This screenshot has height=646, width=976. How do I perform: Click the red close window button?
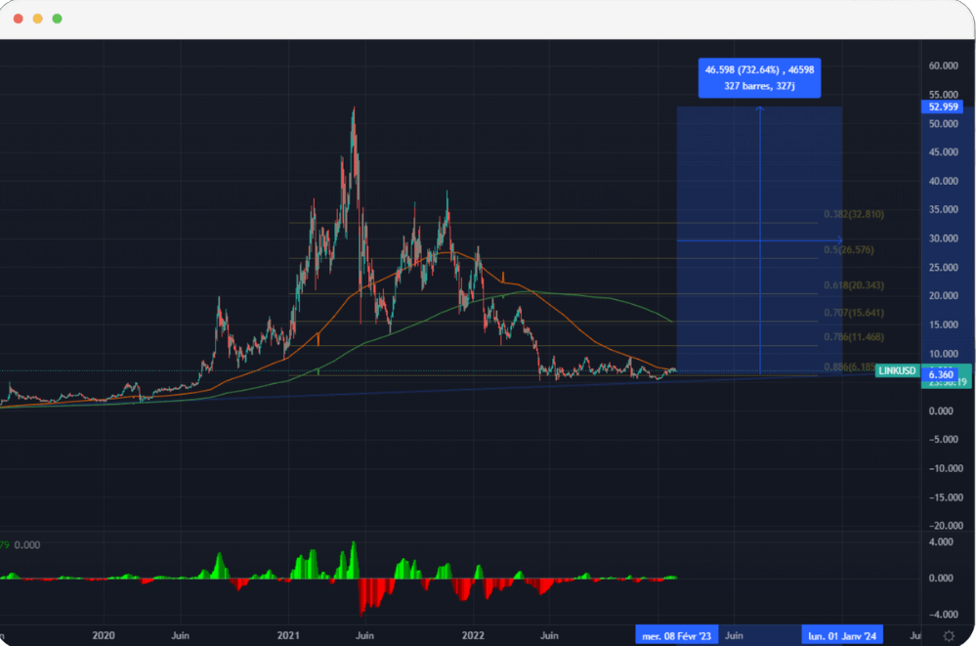tap(18, 19)
